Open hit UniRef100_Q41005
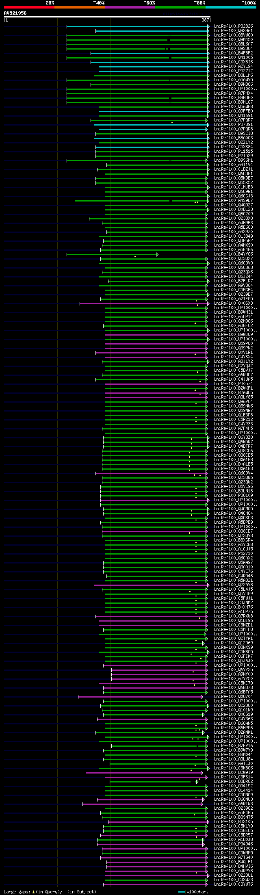Viewport: 260px width, 895px height. pos(233,58)
